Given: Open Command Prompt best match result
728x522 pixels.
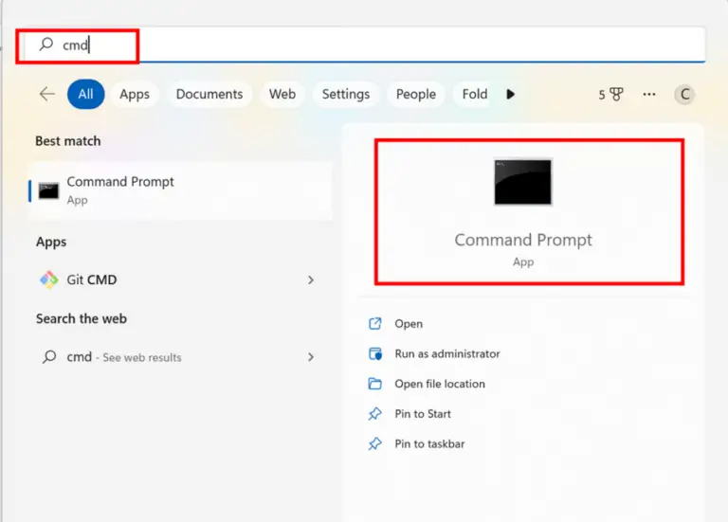Looking at the screenshot, I should [x=181, y=190].
